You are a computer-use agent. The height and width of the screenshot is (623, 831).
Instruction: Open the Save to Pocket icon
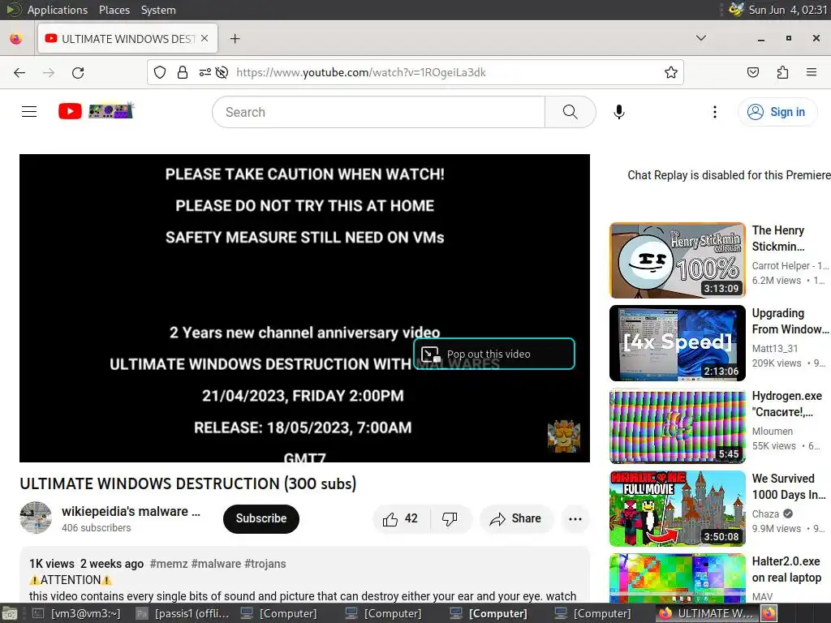[x=753, y=72]
